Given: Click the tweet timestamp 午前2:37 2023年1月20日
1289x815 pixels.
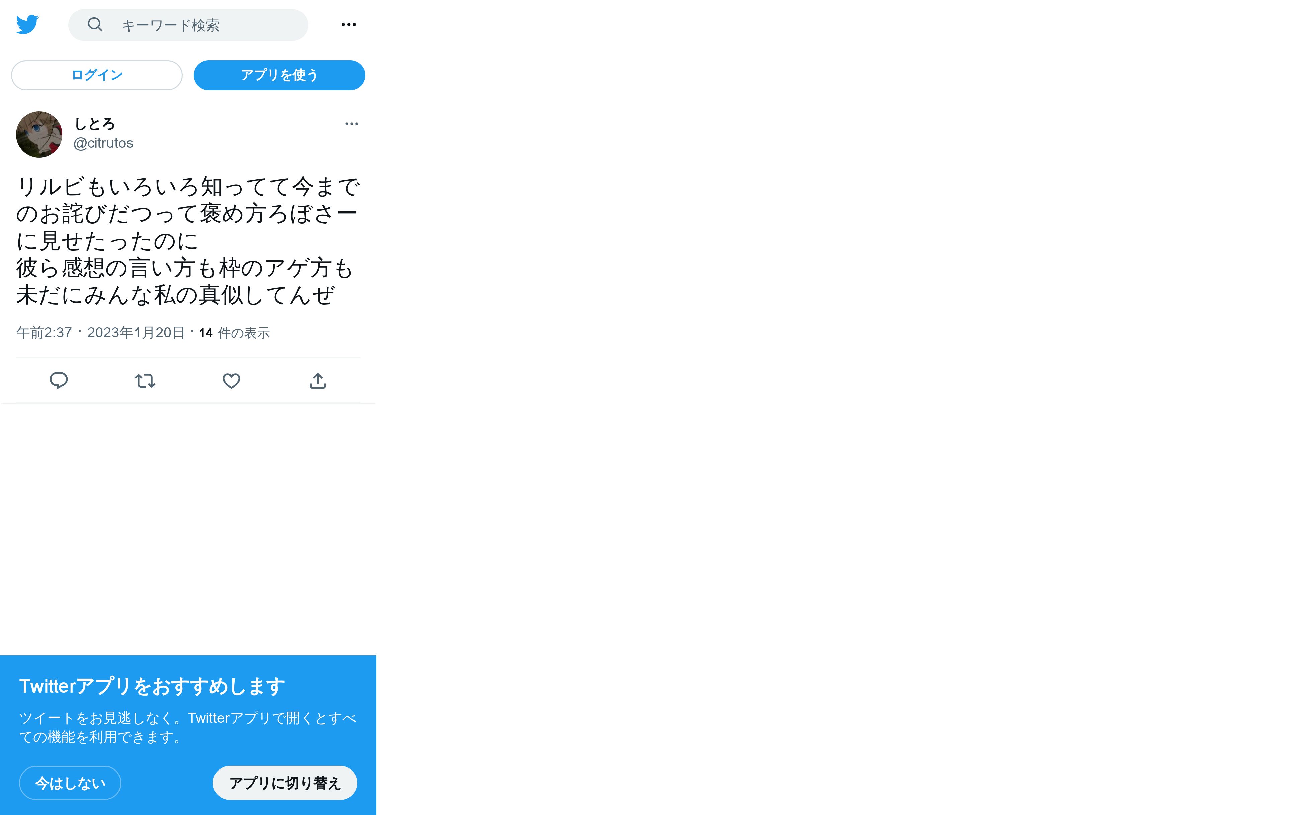Looking at the screenshot, I should (x=101, y=333).
